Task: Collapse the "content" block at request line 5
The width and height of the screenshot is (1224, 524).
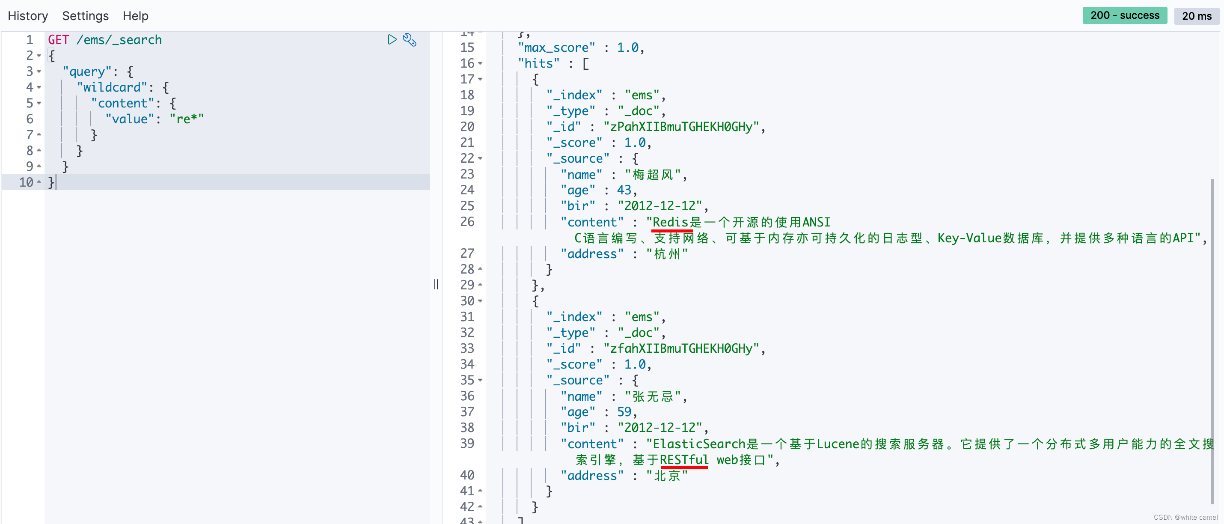Action: [x=39, y=103]
